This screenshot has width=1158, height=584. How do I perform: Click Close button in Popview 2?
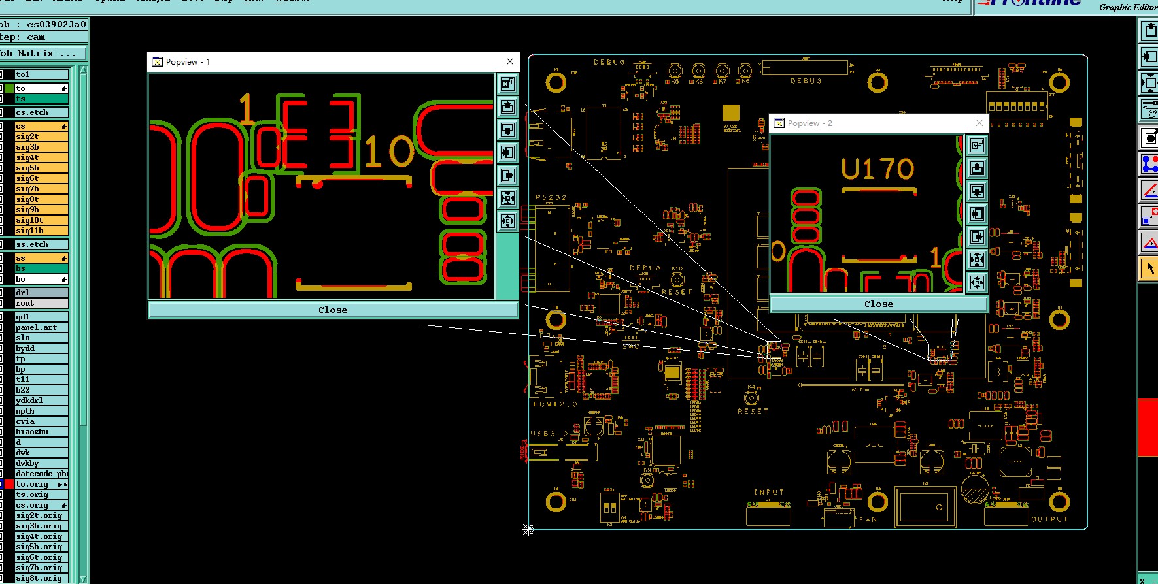879,304
